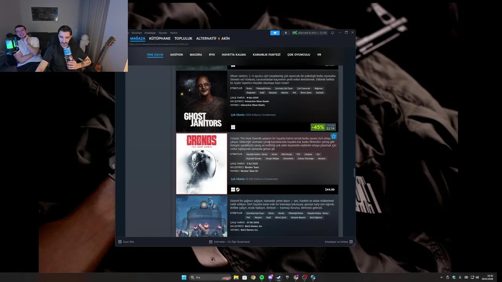Open Cronos Çok Olumlu reviews link
The width and height of the screenshot is (502, 282).
[x=254, y=179]
